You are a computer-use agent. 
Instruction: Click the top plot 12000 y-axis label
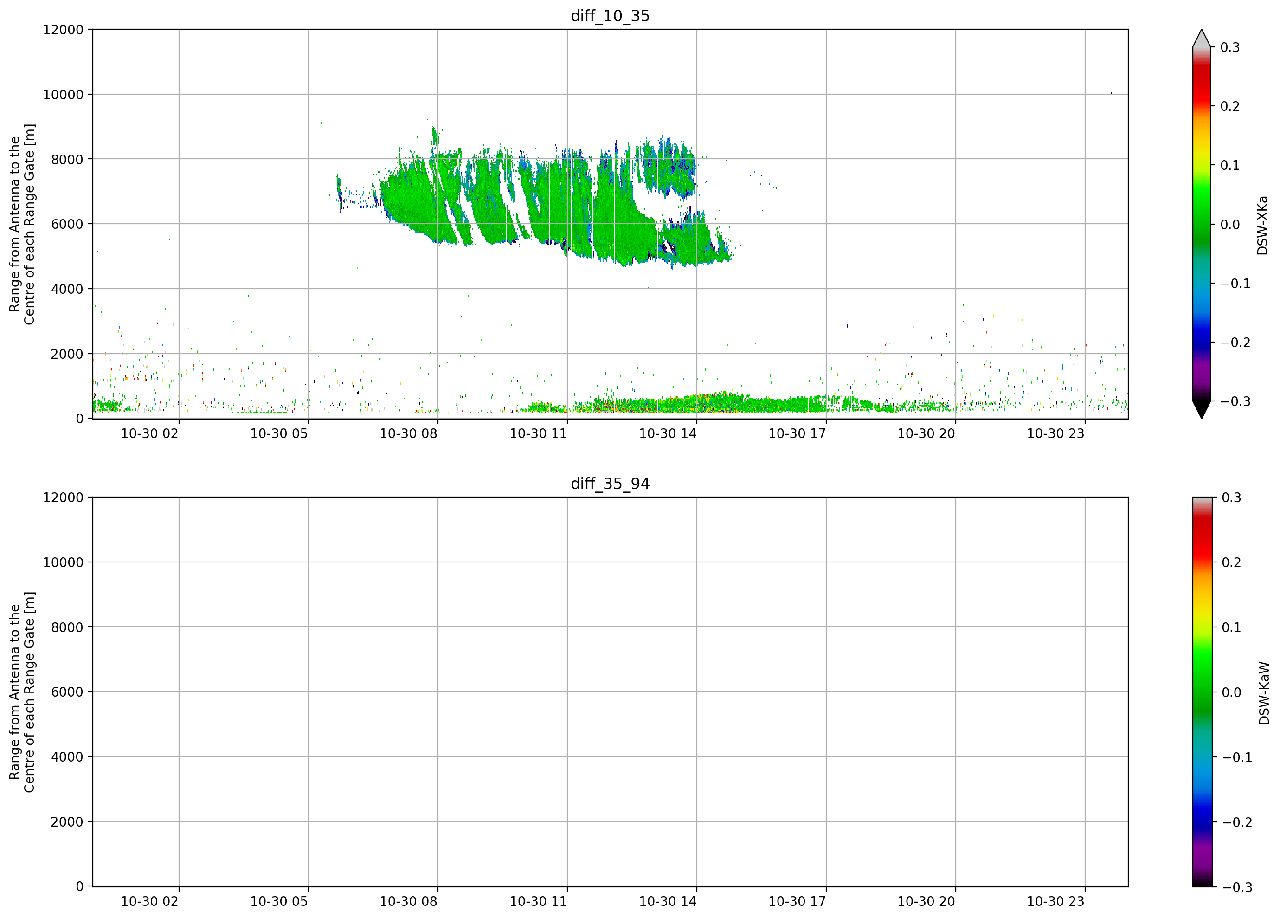(x=63, y=30)
